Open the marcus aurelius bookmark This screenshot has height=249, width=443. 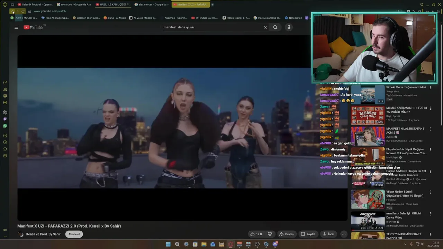tap(267, 18)
